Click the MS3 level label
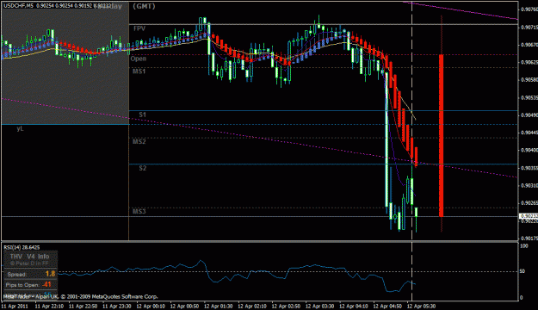The width and height of the screenshot is (538, 310). click(139, 212)
